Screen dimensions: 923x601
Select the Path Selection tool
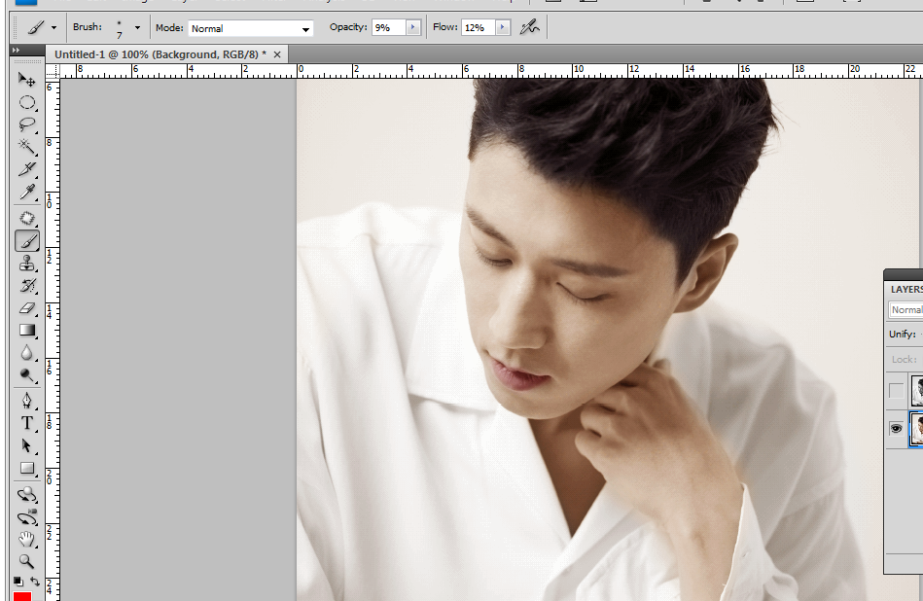26,445
